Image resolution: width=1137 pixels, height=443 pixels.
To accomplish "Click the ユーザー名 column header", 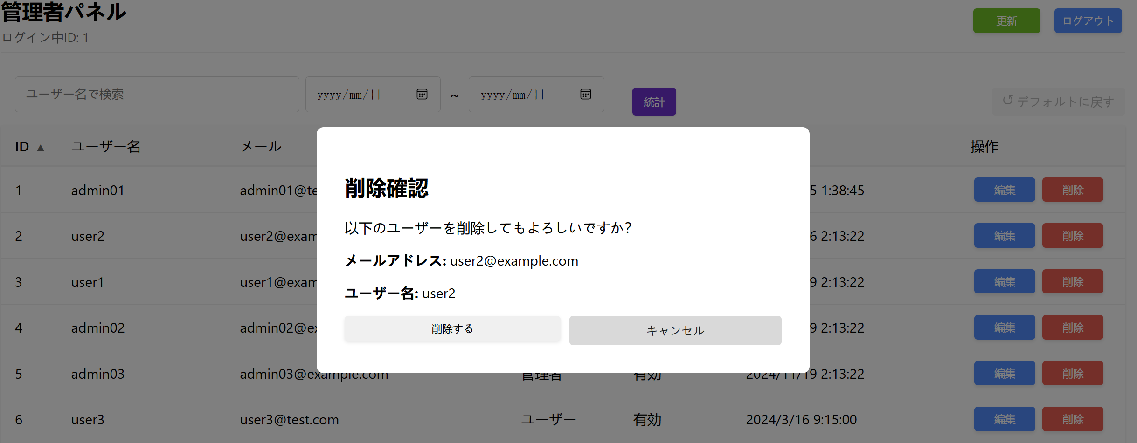I will click(106, 147).
